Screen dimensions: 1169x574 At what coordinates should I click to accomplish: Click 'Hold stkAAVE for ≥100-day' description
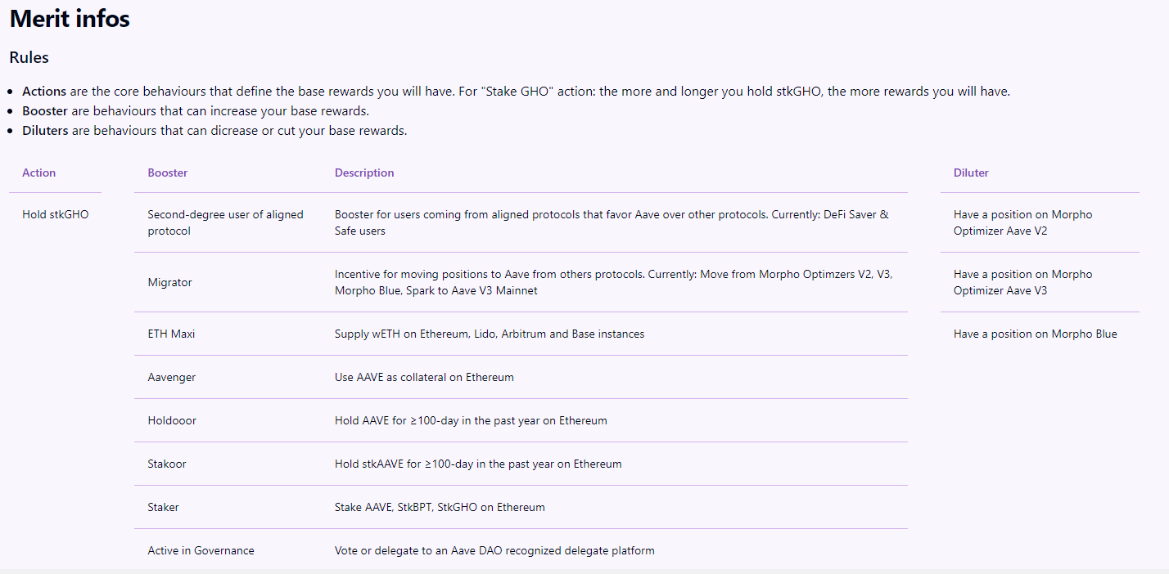click(478, 464)
